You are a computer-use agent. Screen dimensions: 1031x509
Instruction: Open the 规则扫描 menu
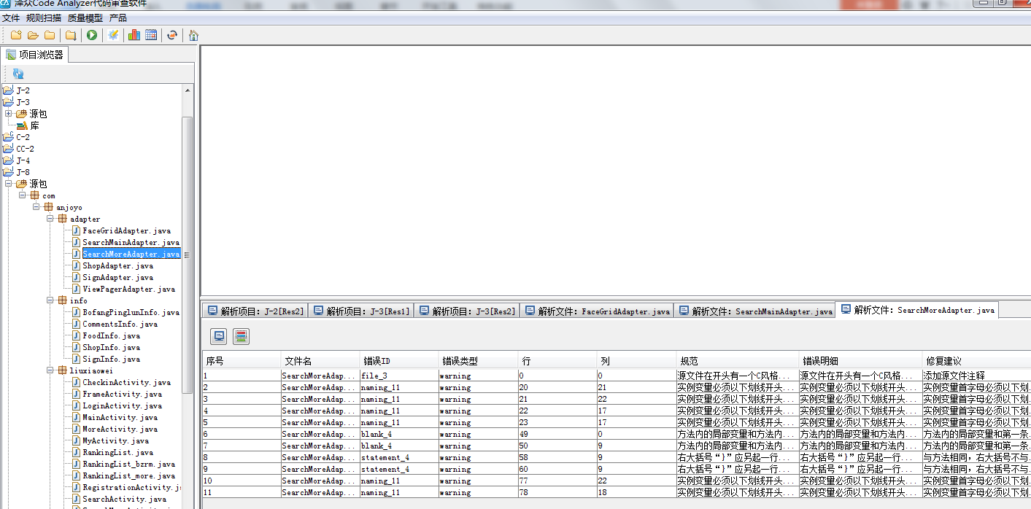(x=44, y=18)
